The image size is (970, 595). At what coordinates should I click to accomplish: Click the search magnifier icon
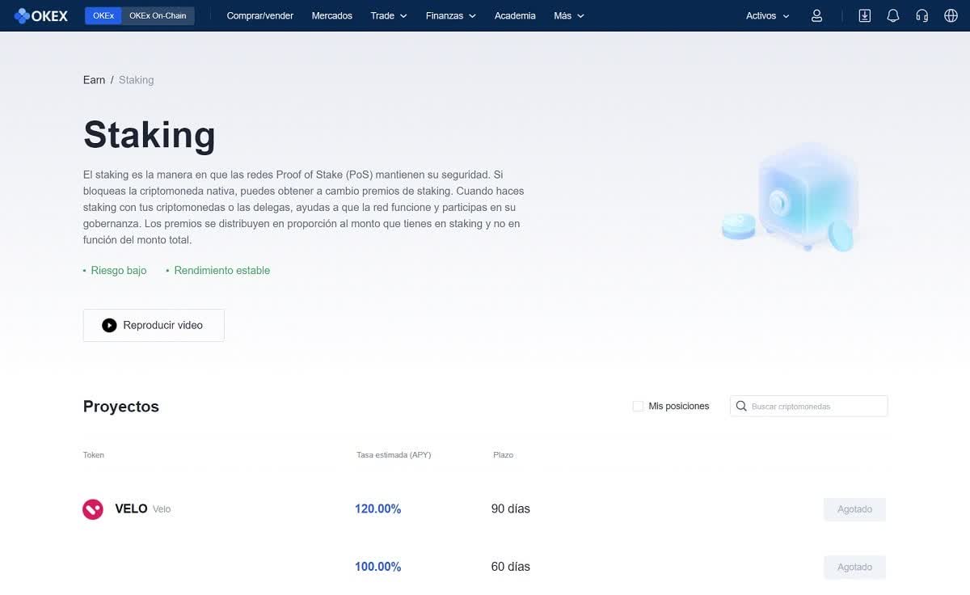coord(741,406)
